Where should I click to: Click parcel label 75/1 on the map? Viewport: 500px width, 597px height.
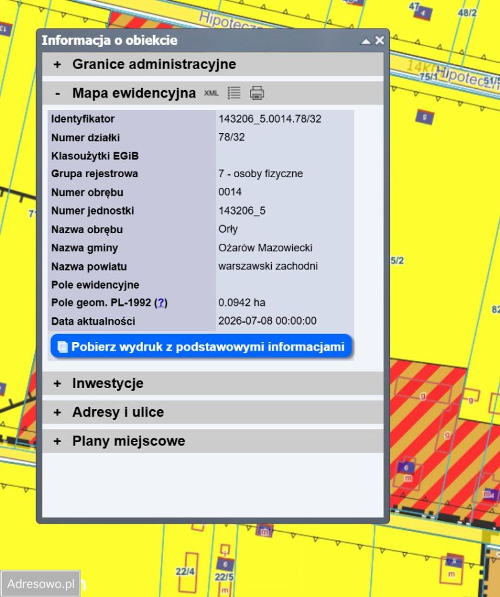click(x=428, y=77)
